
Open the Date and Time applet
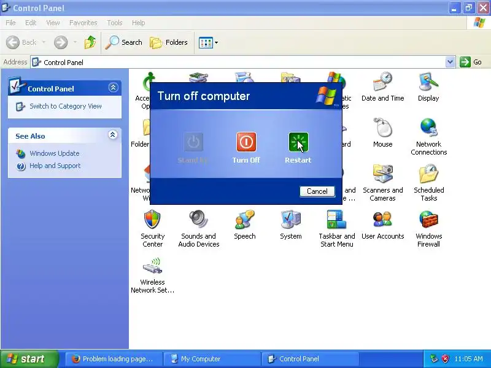382,87
